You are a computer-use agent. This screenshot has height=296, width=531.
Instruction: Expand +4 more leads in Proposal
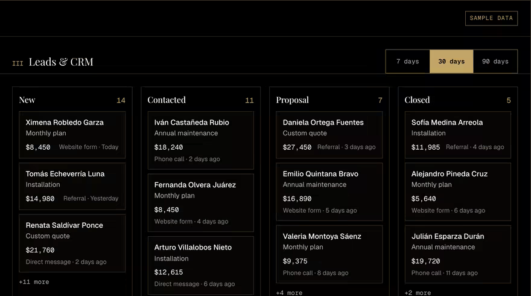289,292
